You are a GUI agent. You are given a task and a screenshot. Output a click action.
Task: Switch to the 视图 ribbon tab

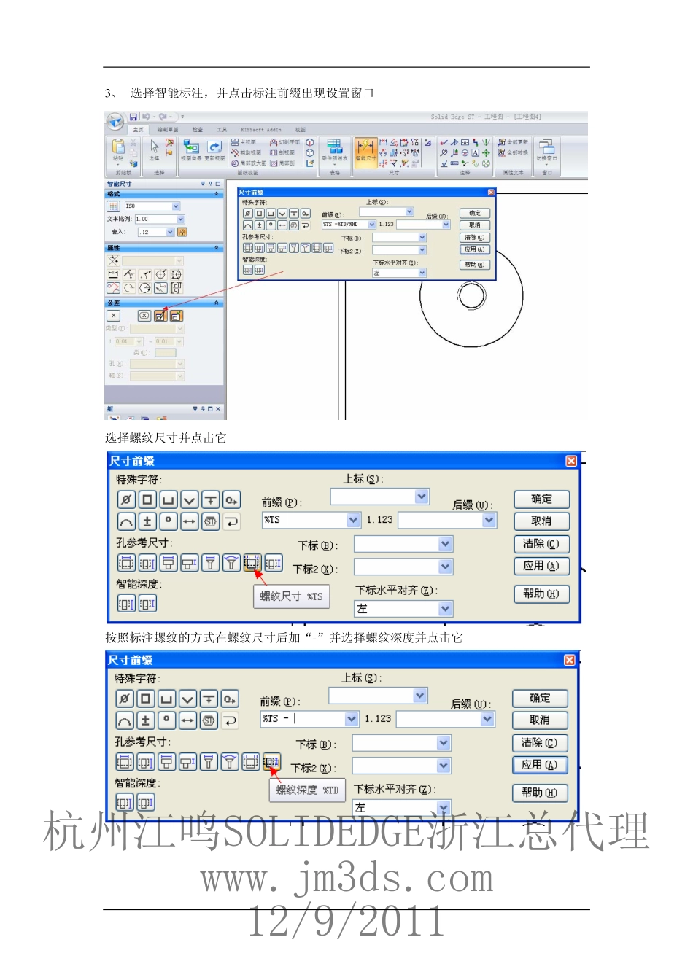(300, 130)
